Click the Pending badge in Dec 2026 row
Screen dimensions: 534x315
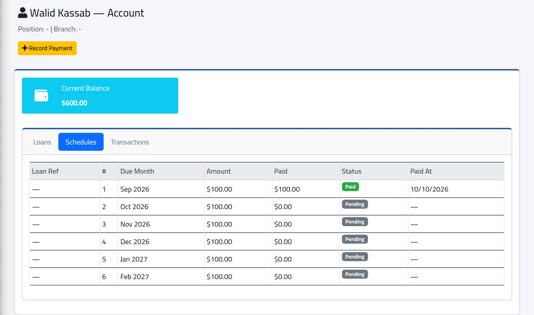[355, 239]
